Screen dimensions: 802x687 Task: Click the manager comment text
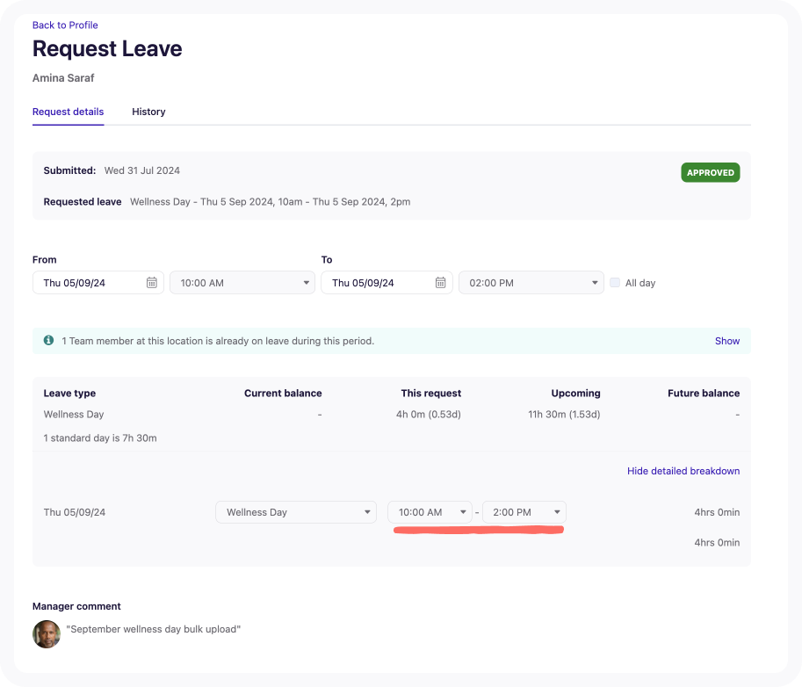click(154, 629)
